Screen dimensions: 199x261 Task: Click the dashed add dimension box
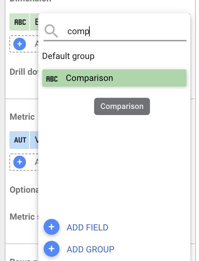(24, 44)
